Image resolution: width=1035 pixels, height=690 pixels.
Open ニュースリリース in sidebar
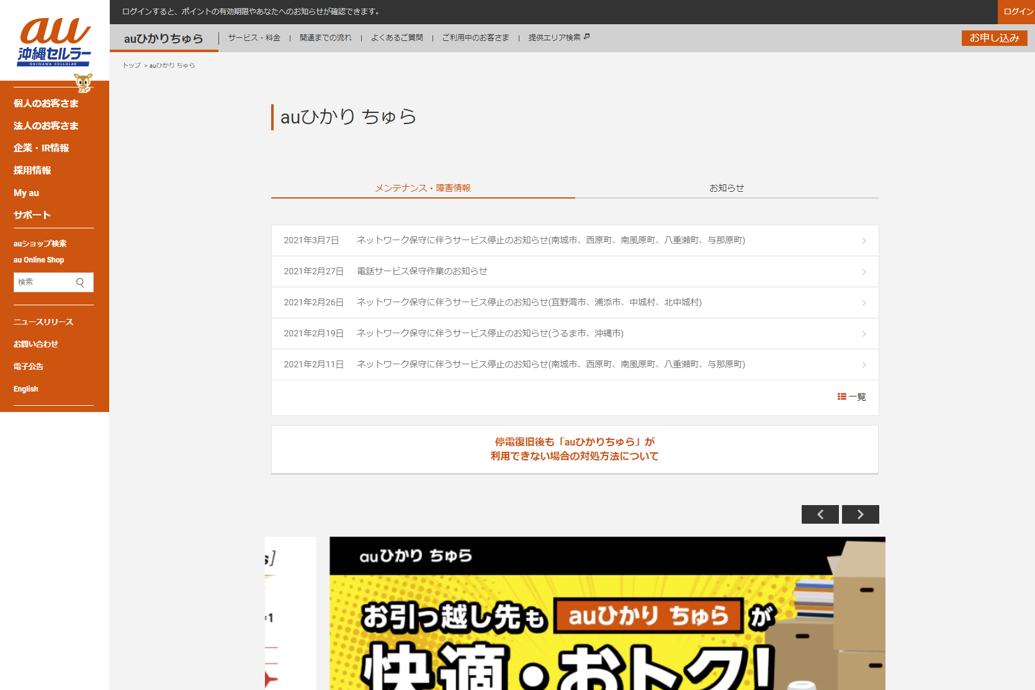[43, 321]
